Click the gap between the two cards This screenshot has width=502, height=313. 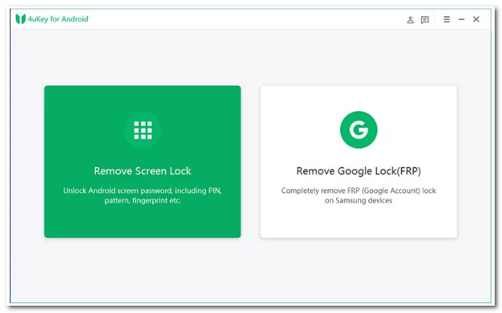coord(250,162)
